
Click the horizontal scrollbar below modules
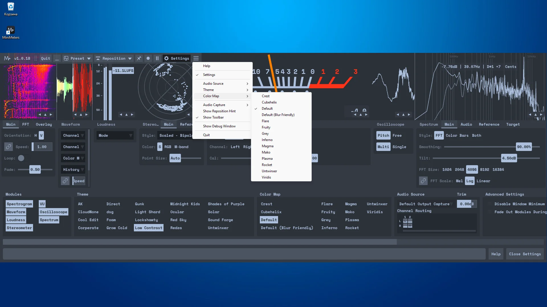(x=199, y=242)
